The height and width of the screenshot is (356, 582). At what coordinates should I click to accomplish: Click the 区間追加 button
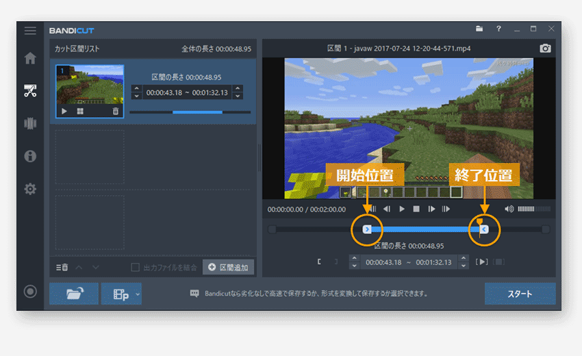pyautogui.click(x=228, y=267)
